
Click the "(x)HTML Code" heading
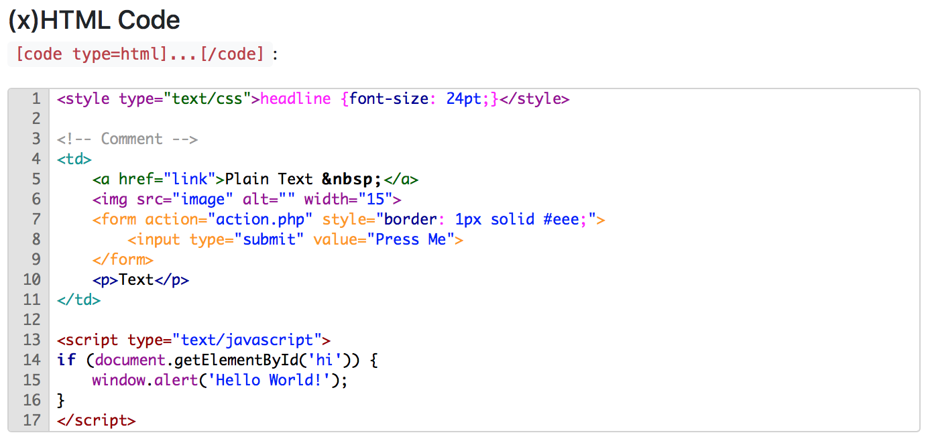(94, 21)
